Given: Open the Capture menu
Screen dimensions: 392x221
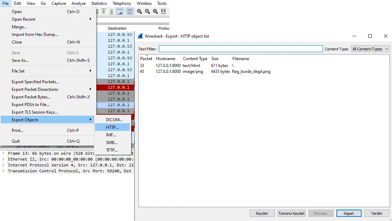Looking at the screenshot, I should pos(59,3).
